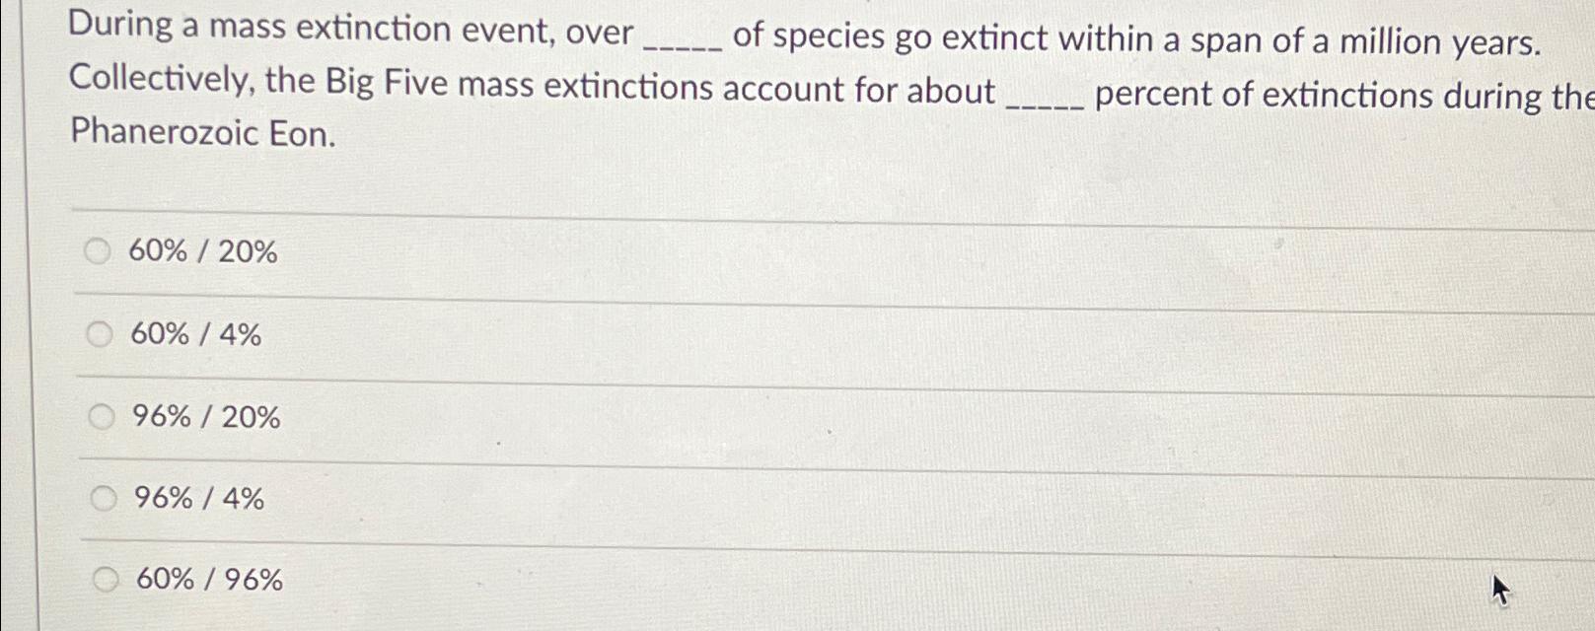Click the row containing 60% / 4%
Image resolution: width=1595 pixels, height=631 pixels.
point(592,335)
